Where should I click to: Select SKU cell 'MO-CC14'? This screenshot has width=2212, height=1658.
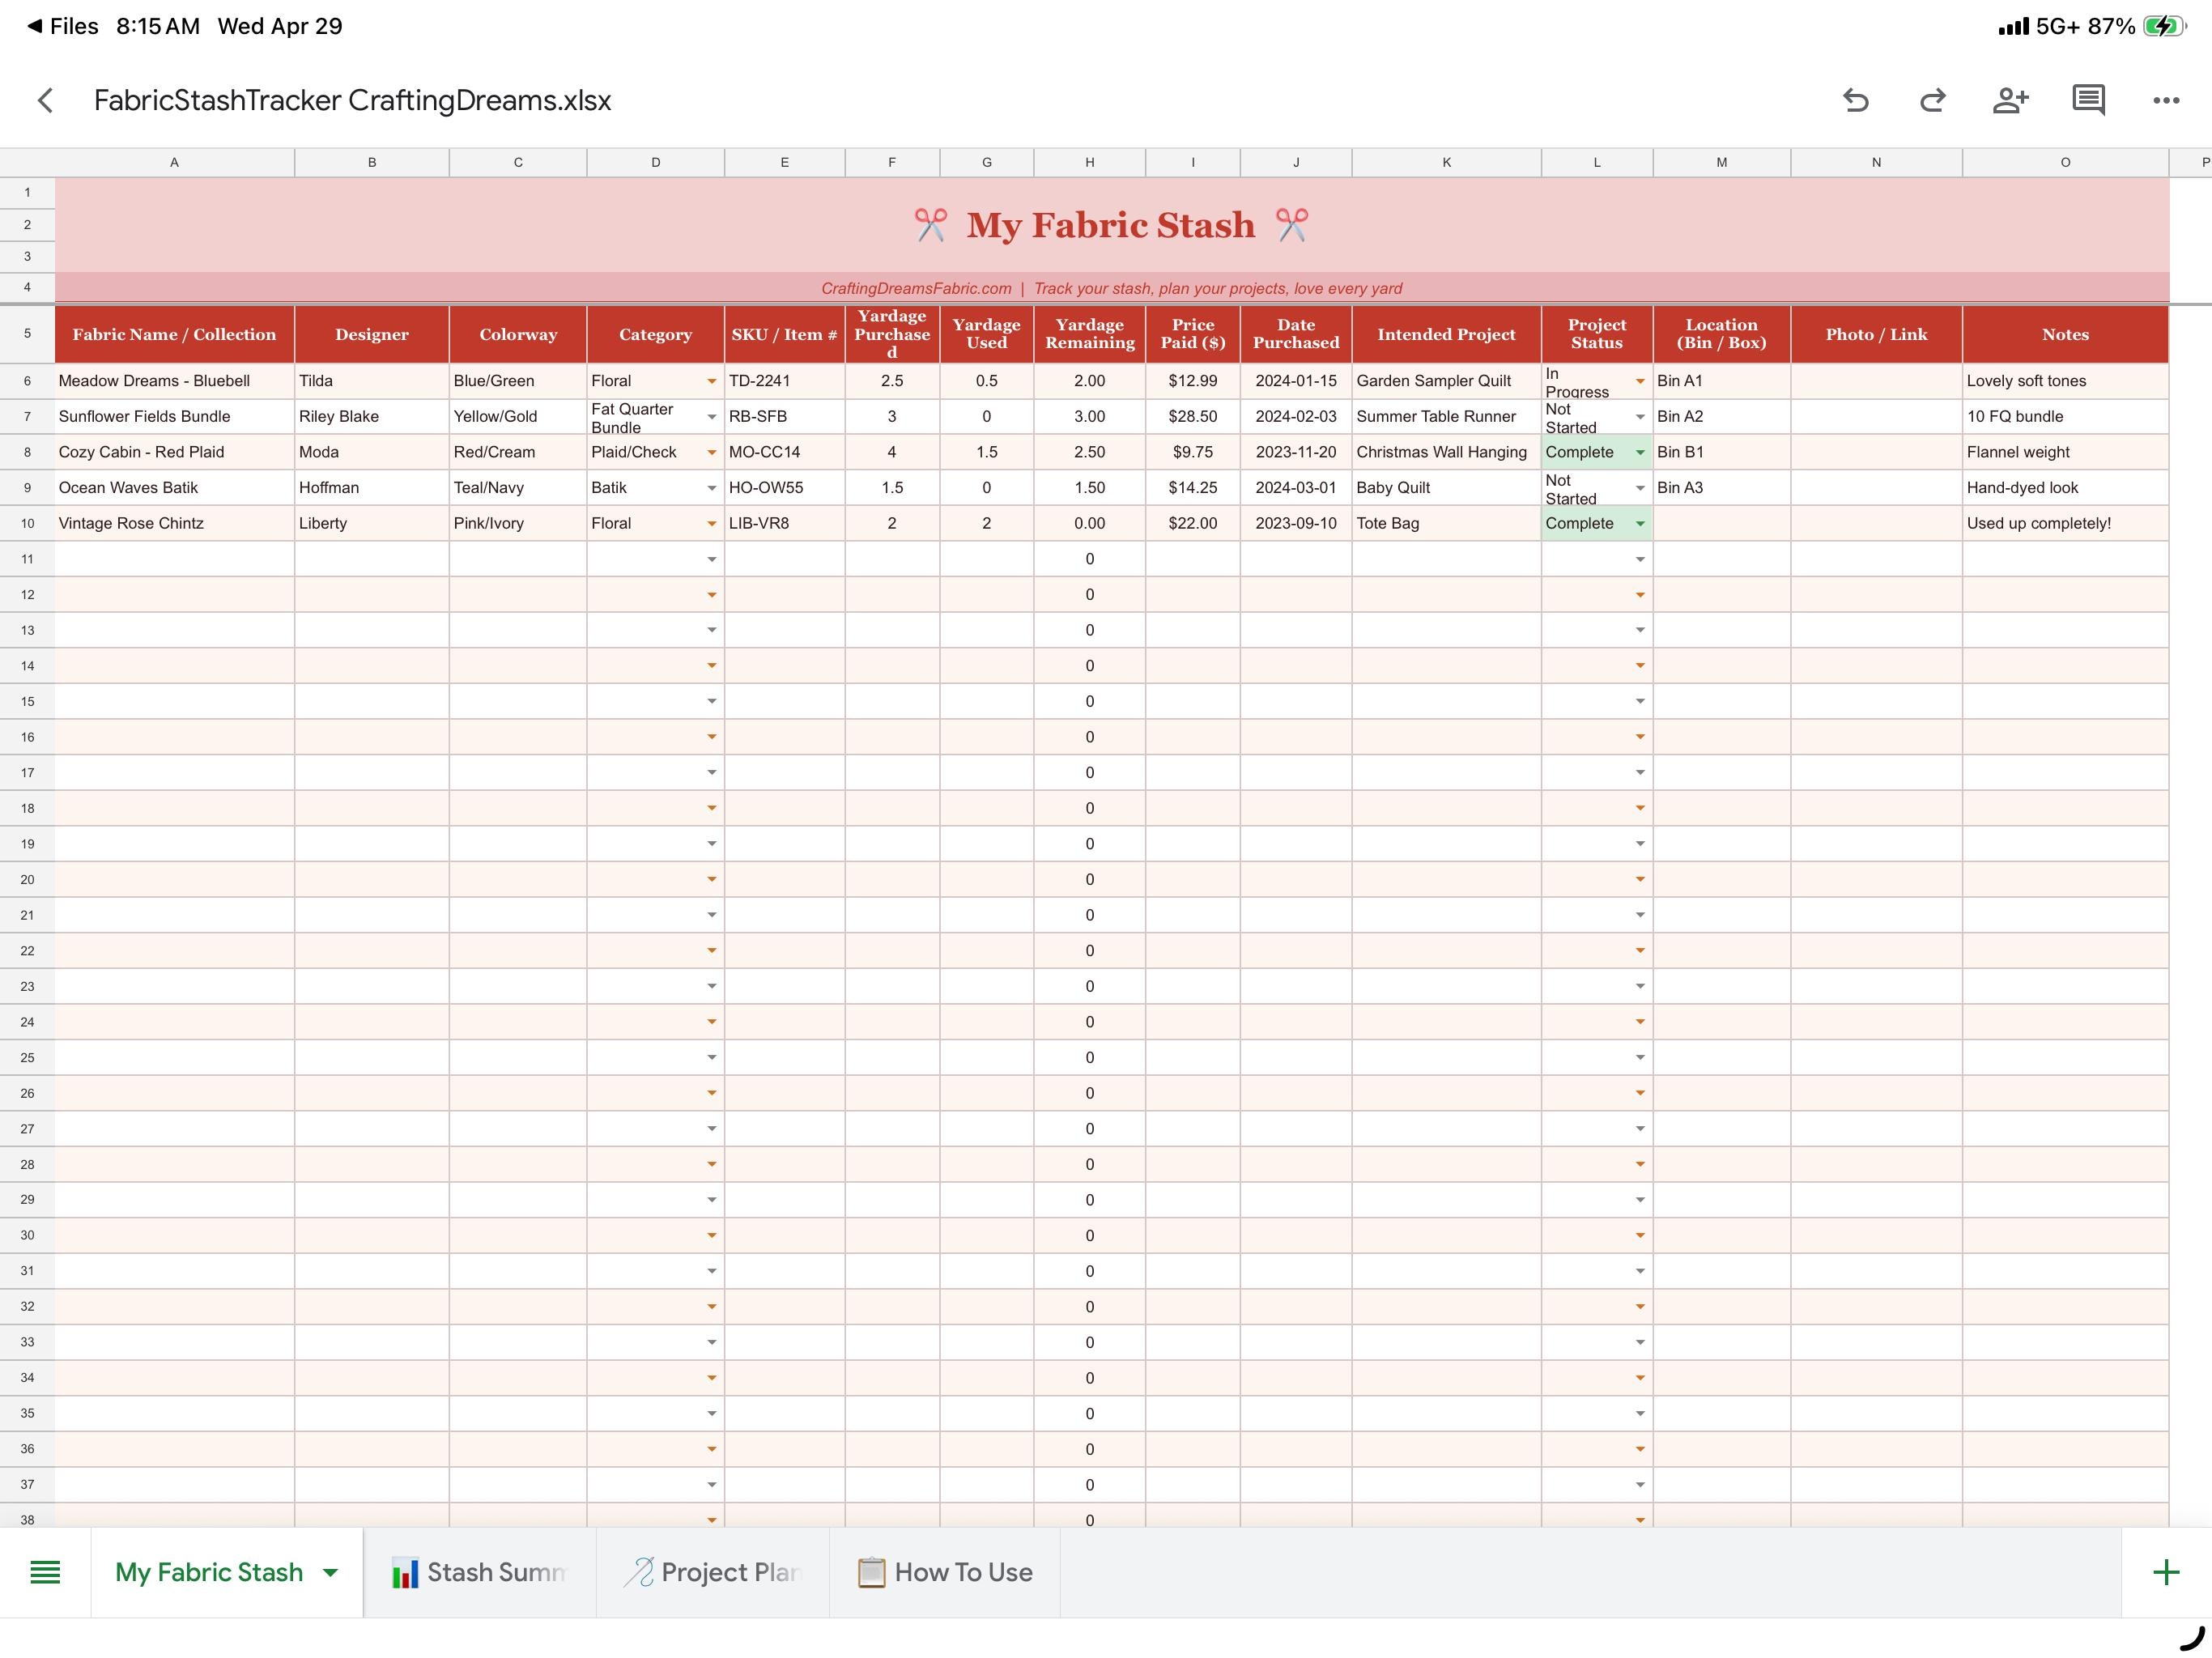(x=784, y=452)
